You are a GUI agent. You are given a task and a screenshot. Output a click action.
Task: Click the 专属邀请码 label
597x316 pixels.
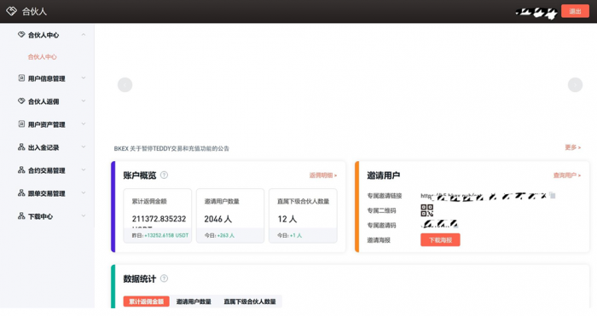tap(381, 225)
